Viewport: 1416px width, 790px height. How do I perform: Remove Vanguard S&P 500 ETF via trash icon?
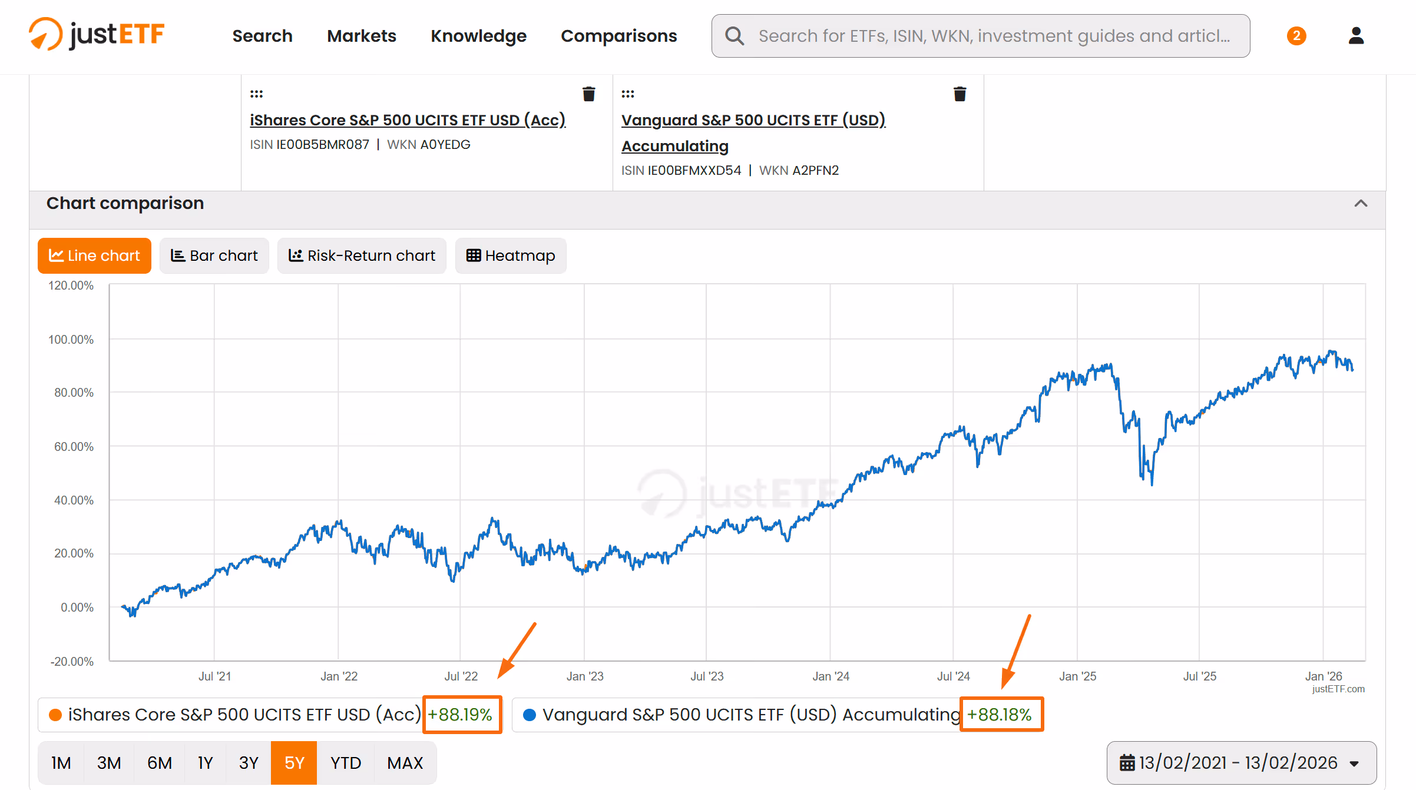(x=960, y=94)
